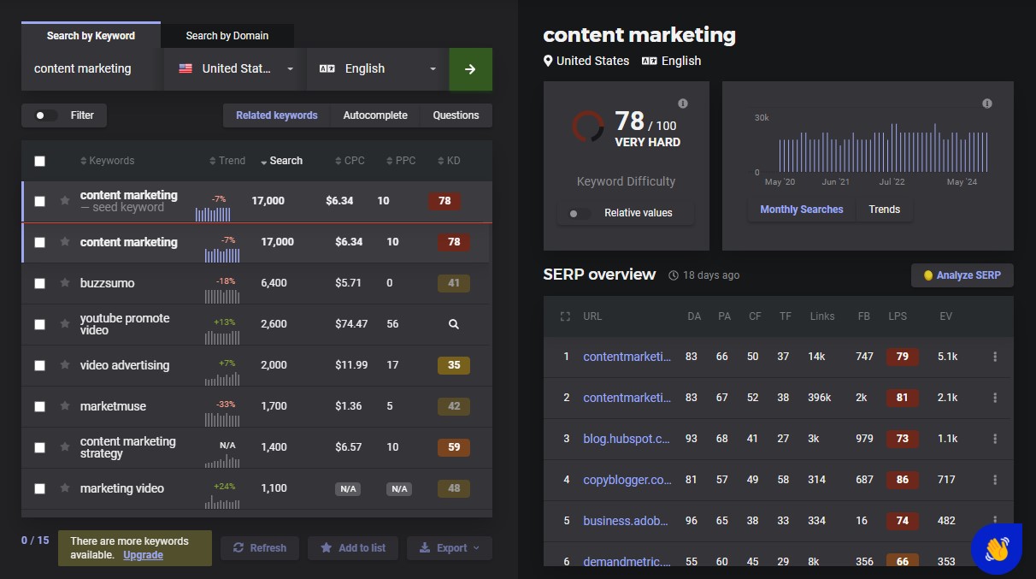
Task: Switch to Search by Domain tab
Action: pyautogui.click(x=227, y=36)
